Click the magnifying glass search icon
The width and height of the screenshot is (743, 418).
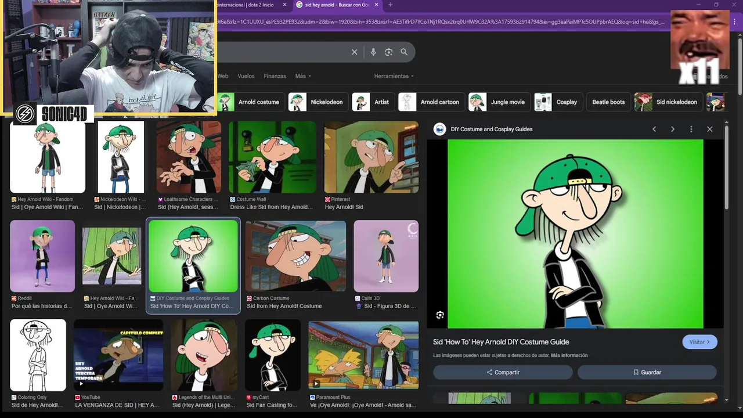tap(404, 52)
